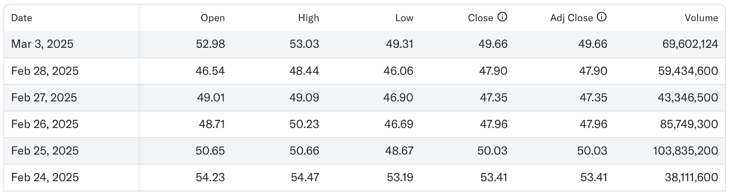Click the volume value 69,602,124
731x192 pixels.
(690, 44)
